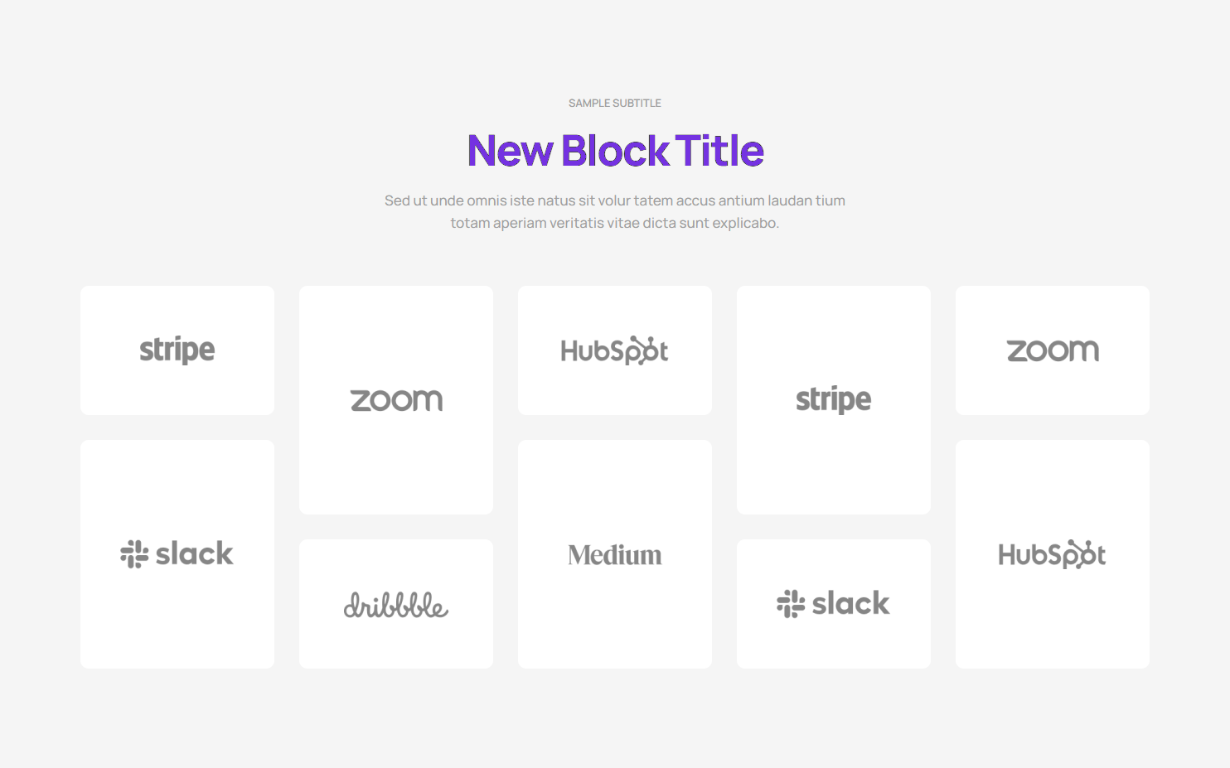Click the word "slack" in the tall card

click(195, 553)
